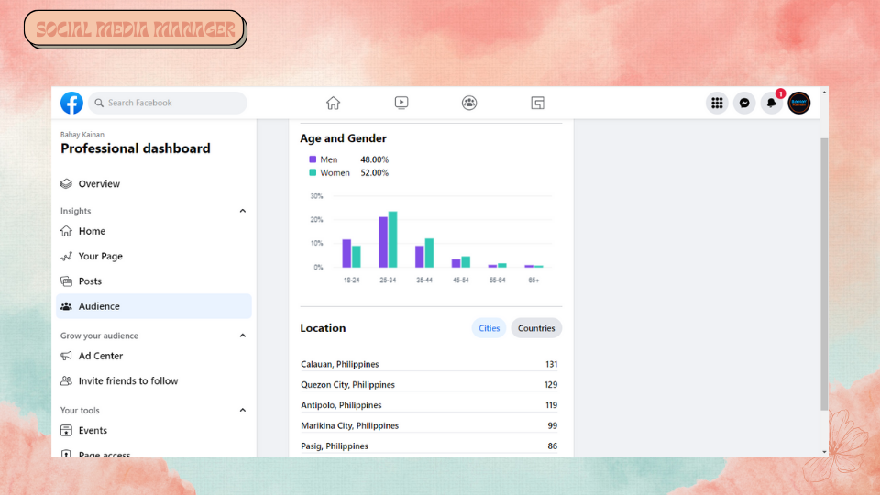Open Messenger chats icon
The height and width of the screenshot is (495, 880).
pos(744,103)
